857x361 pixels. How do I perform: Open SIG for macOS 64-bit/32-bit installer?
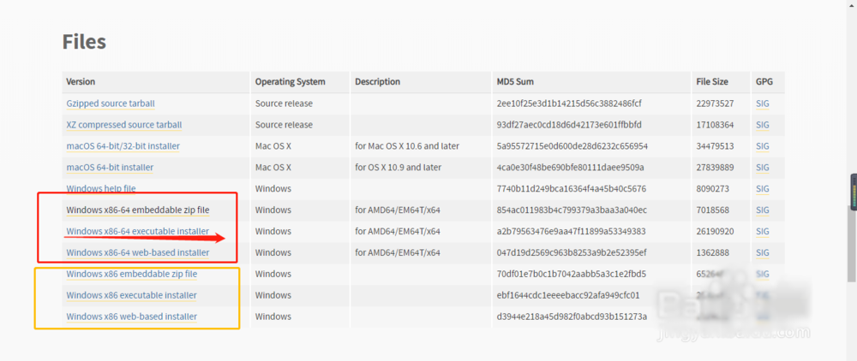point(763,146)
